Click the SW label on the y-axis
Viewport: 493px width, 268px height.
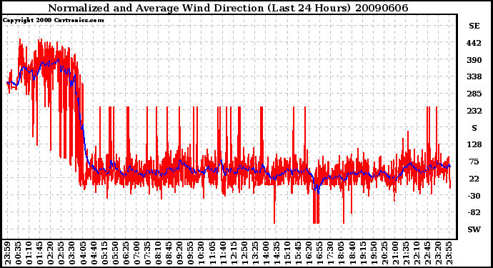click(474, 229)
